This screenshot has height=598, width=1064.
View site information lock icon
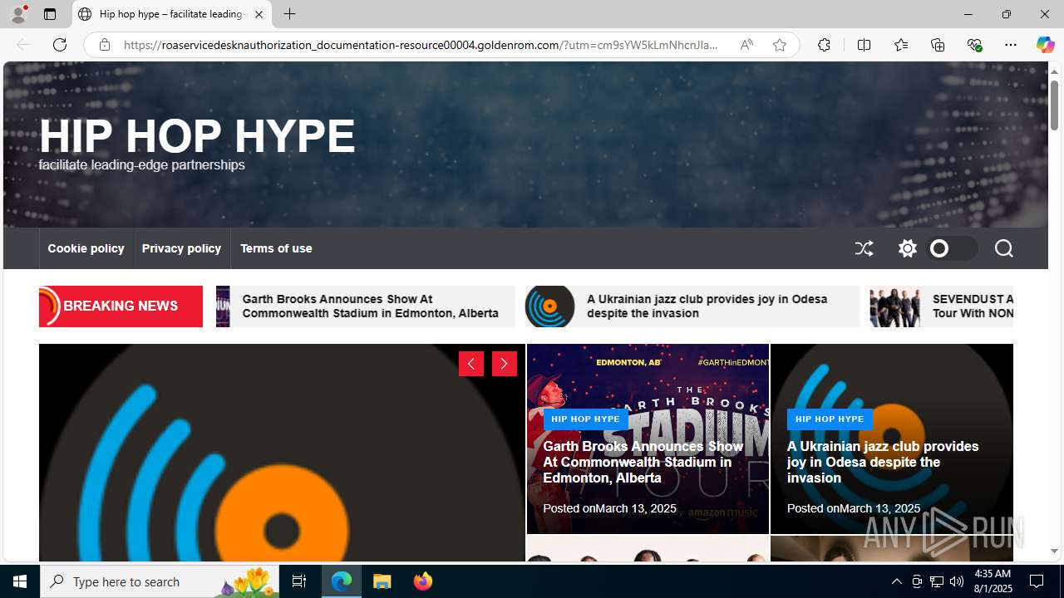(104, 45)
